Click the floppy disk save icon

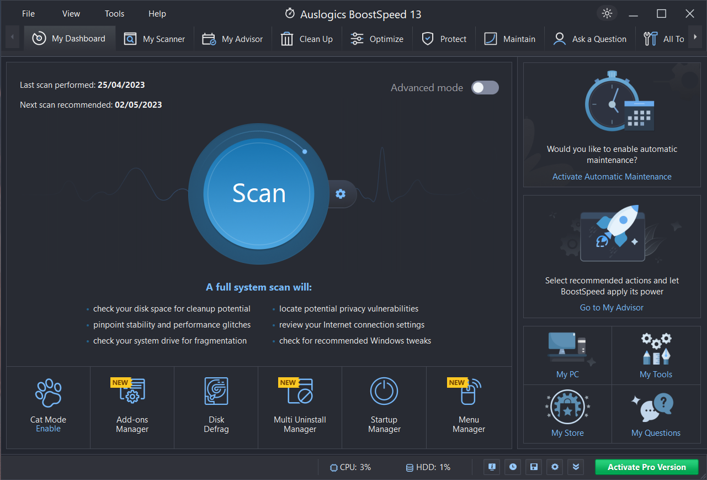534,467
